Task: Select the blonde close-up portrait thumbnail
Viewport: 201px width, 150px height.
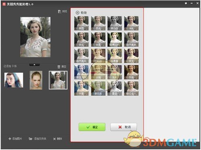Action: (36, 80)
